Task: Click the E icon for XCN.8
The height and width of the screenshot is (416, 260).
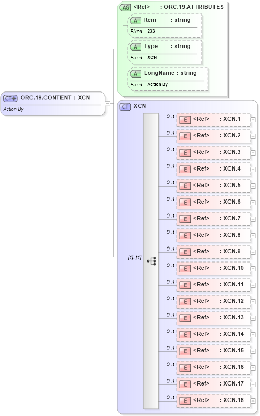Action: pyautogui.click(x=185, y=235)
